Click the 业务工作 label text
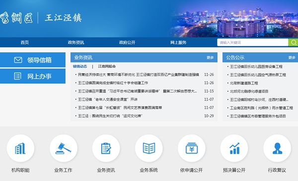 coord(63,170)
